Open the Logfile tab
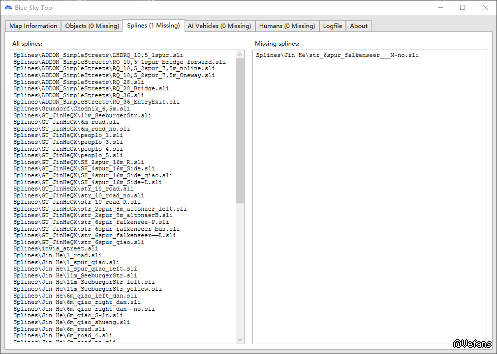 (x=333, y=26)
